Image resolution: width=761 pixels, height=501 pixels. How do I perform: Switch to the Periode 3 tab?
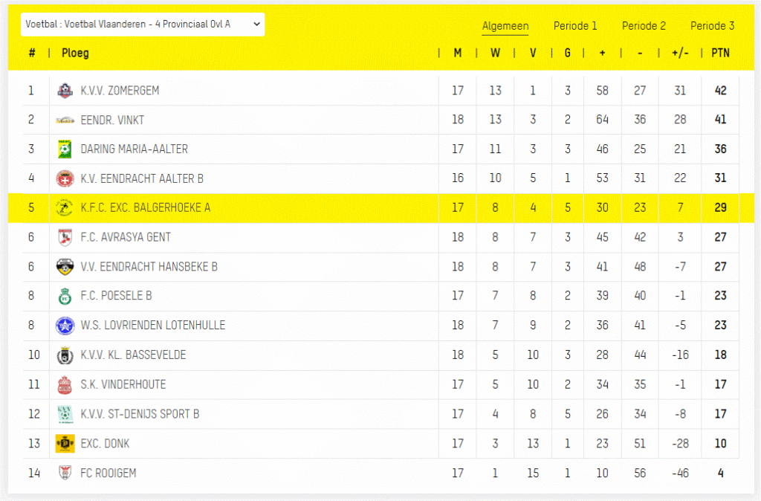pyautogui.click(x=712, y=26)
